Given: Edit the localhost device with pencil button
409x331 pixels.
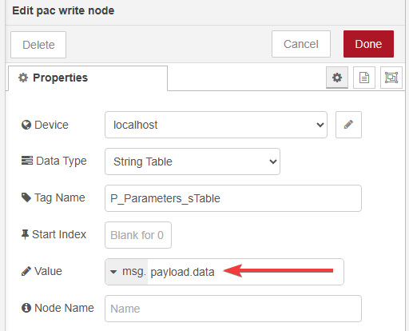Looking at the screenshot, I should (x=348, y=125).
